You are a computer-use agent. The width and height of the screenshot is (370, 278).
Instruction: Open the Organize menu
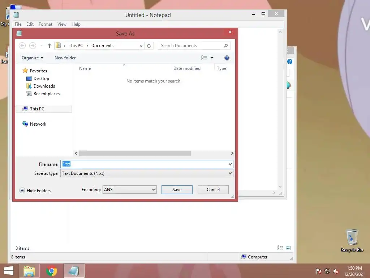(x=33, y=58)
